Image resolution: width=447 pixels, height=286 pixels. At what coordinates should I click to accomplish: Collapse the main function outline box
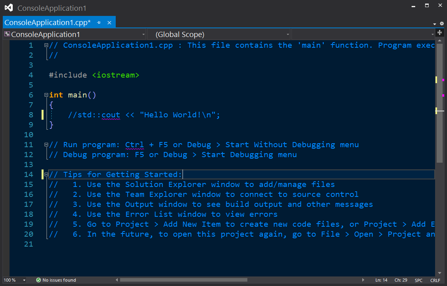[x=46, y=95]
